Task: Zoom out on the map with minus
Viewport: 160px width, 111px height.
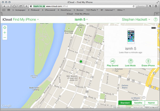Action: point(5,37)
